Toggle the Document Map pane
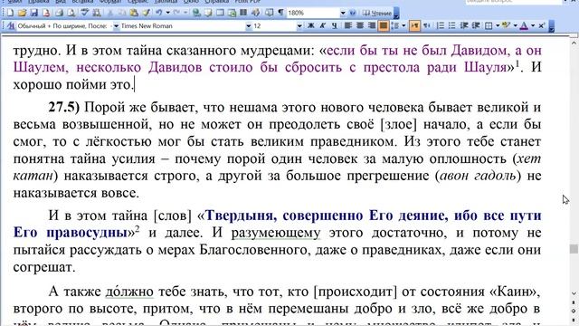Image resolution: width=579 pixels, height=326 pixels. 270,13
